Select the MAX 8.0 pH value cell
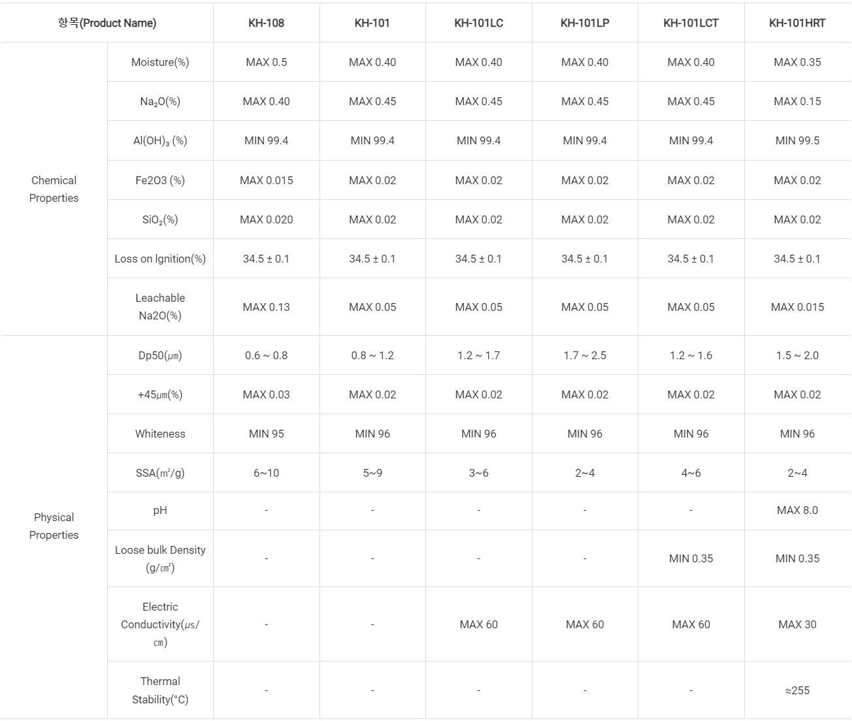This screenshot has height=721, width=852. pyautogui.click(x=797, y=510)
